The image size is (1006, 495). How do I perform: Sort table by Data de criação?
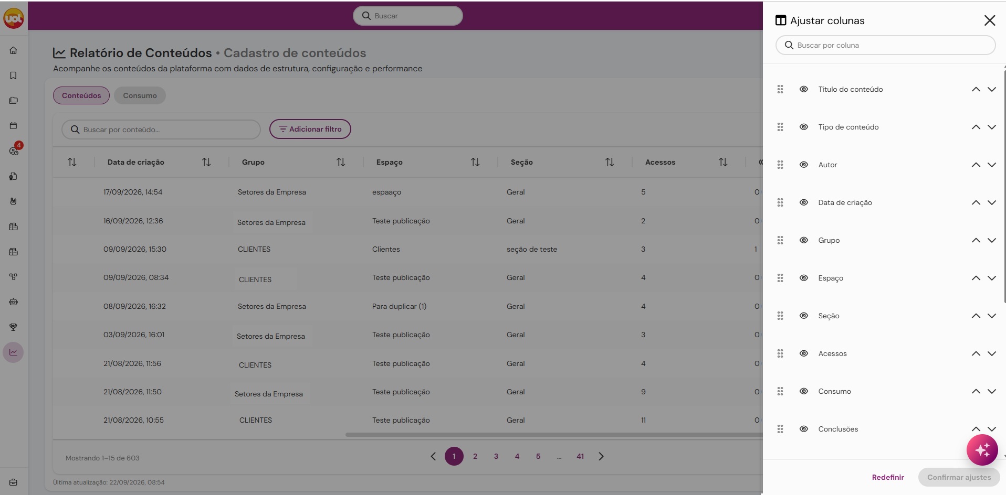click(206, 162)
